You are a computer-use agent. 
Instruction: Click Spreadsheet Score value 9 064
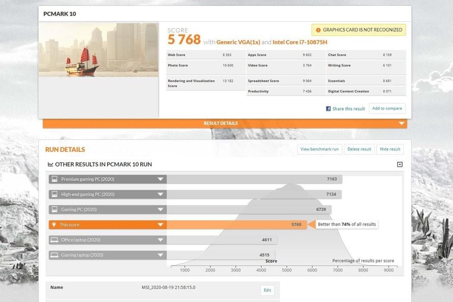tap(307, 81)
